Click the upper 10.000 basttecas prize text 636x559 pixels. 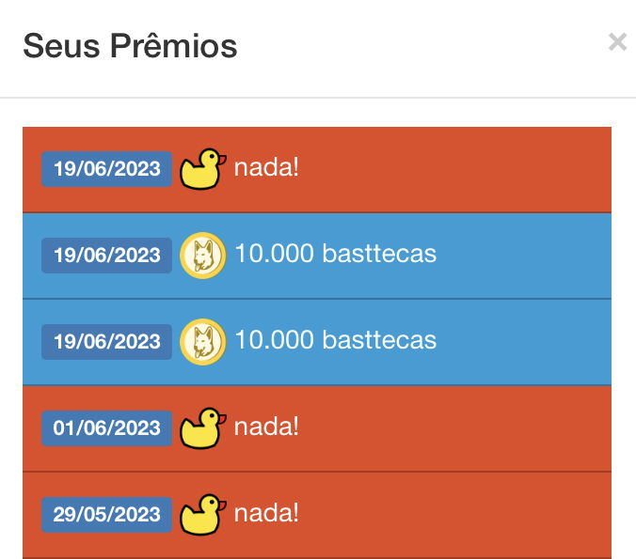click(x=335, y=254)
